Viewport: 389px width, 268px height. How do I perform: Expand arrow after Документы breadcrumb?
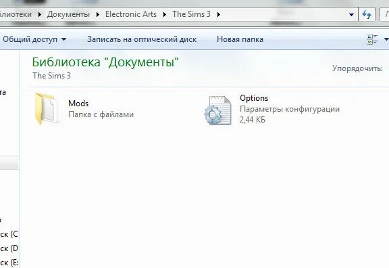(x=97, y=14)
